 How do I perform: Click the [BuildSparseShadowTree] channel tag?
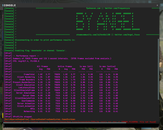point(17,119)
